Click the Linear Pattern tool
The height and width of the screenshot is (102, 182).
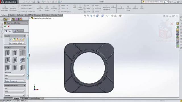pyautogui.click(x=80, y=8)
